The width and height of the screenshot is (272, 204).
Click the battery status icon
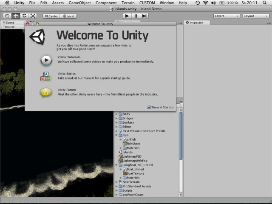pos(222,3)
